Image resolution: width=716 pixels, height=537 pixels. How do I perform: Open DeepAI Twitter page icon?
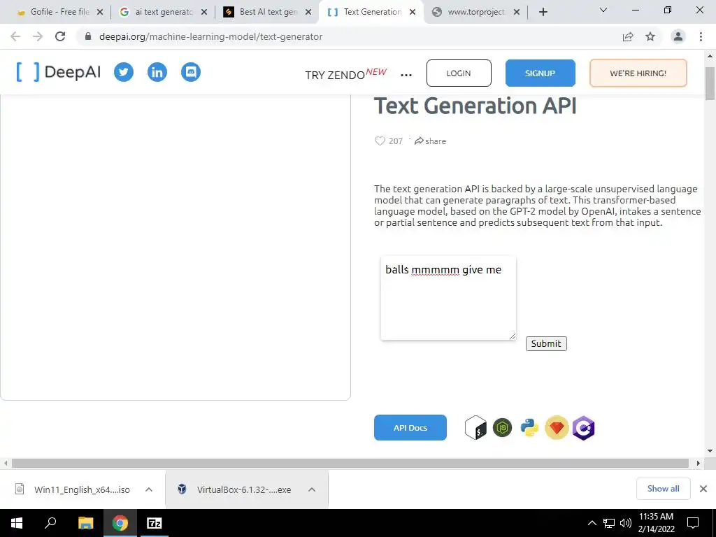pos(123,72)
